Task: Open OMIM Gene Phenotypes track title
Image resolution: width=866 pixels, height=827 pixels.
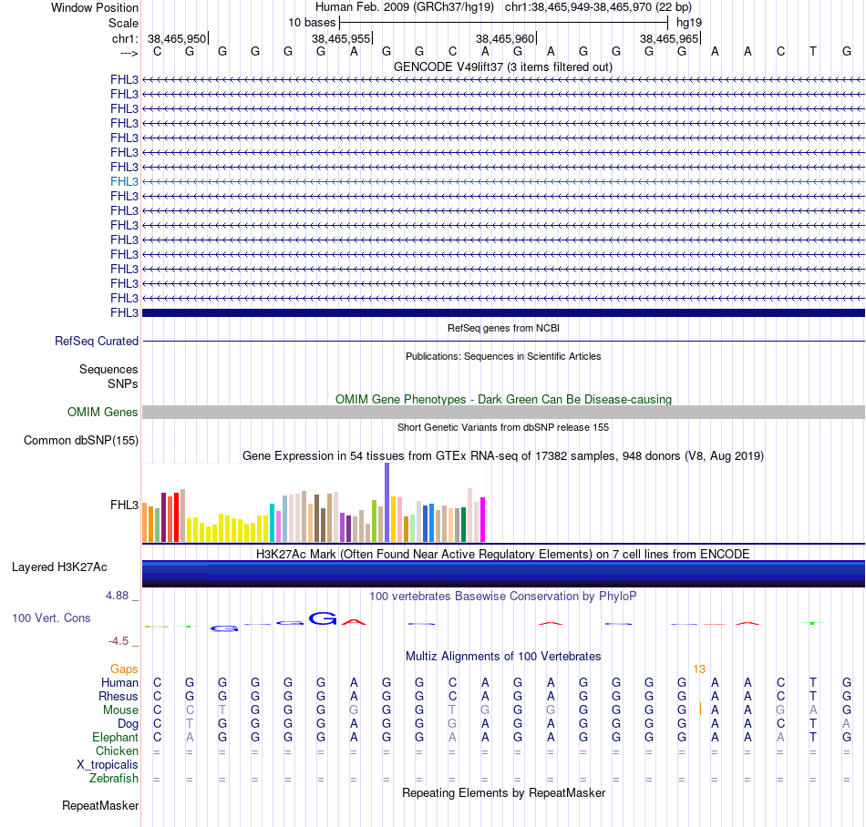Action: [x=503, y=400]
